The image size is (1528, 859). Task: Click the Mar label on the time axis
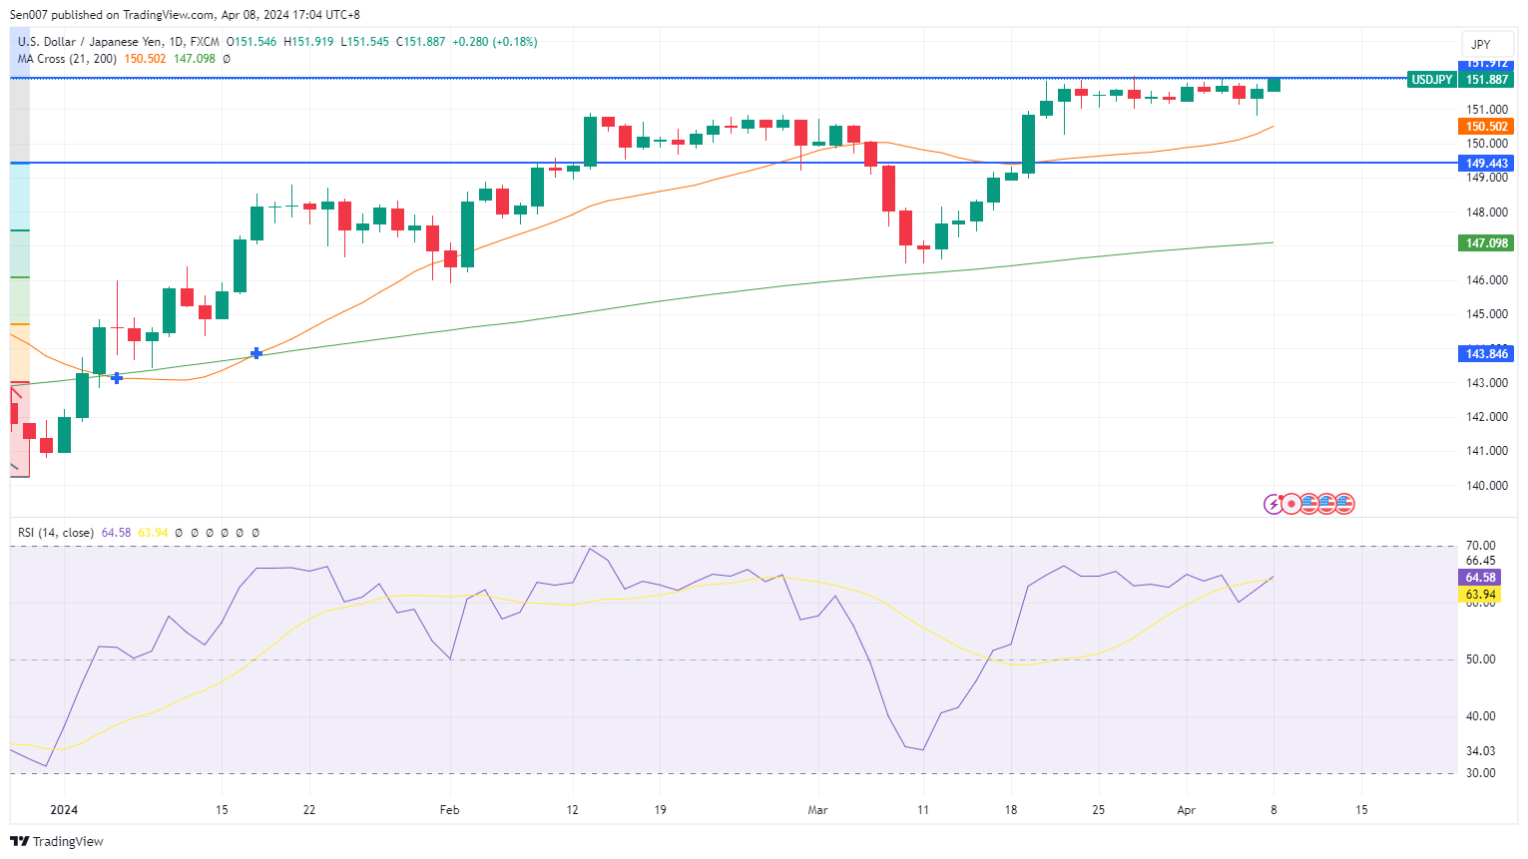click(x=817, y=810)
